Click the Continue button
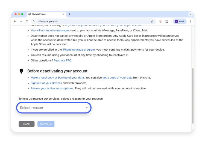This screenshot has width=205, height=143. click(x=46, y=124)
